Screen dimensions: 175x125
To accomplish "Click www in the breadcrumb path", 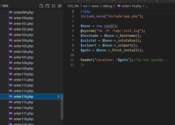I will [95, 6].
